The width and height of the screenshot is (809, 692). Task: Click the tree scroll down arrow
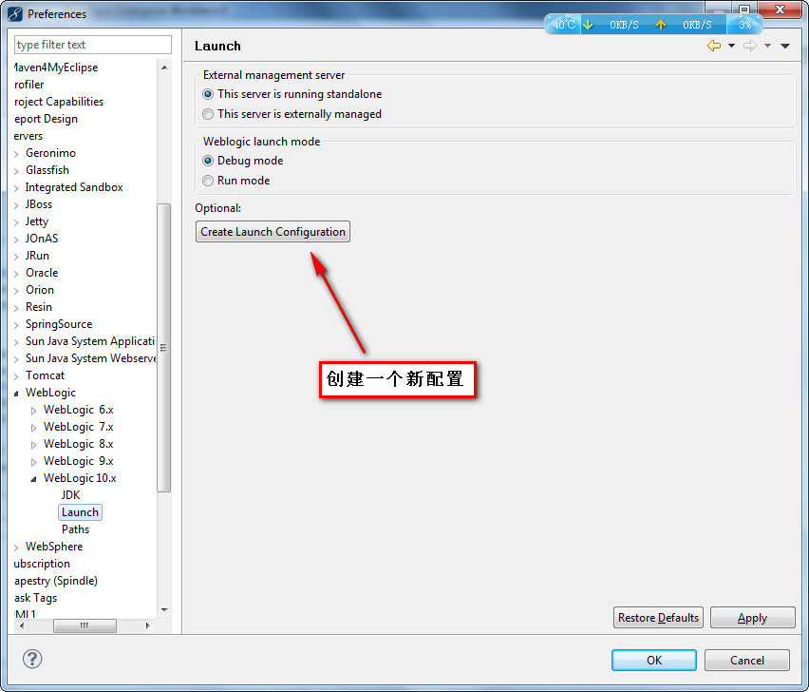164,610
